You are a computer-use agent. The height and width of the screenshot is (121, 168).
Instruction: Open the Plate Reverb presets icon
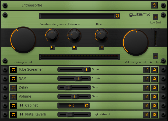pos(147,115)
